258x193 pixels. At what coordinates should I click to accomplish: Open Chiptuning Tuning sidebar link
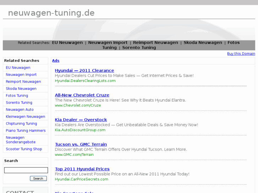(21, 124)
